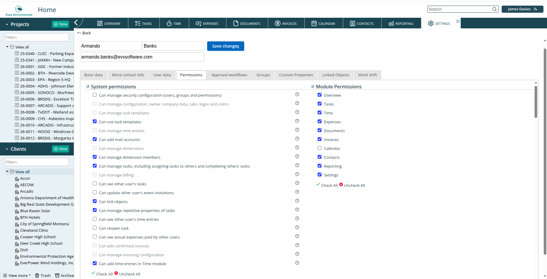
Task: Collapse the Module Permissions section
Action: [313, 86]
